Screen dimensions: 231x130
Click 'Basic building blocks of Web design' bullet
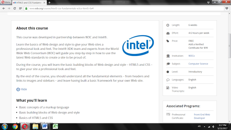pos(49,113)
